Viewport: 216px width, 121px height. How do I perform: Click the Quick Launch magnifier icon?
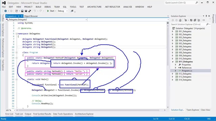[197, 3]
